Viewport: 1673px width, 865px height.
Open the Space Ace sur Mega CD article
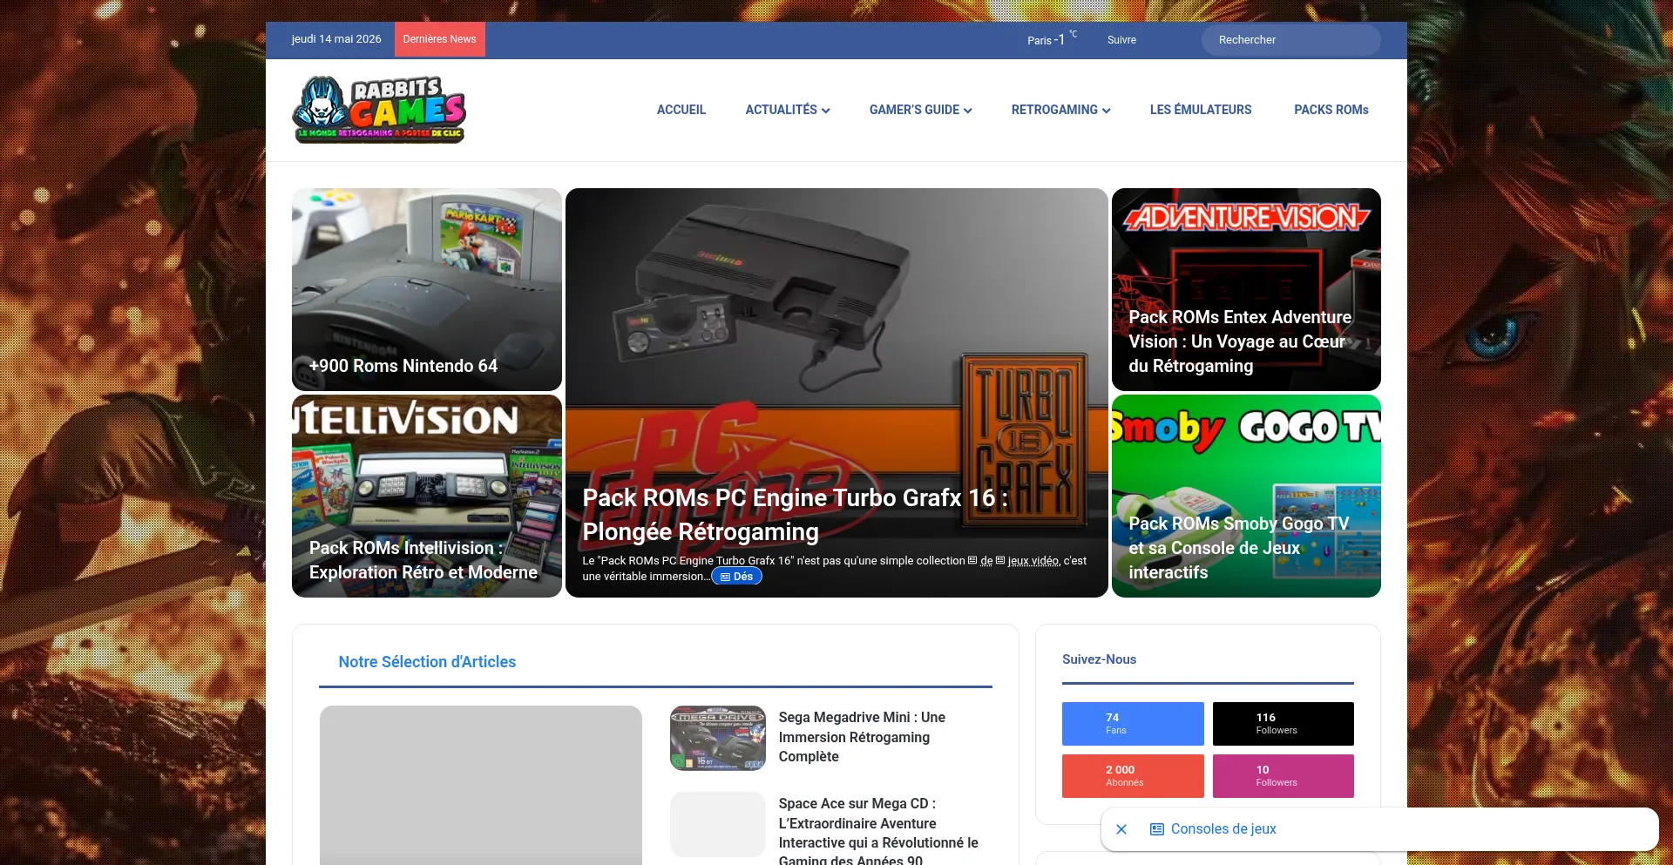coord(878,831)
